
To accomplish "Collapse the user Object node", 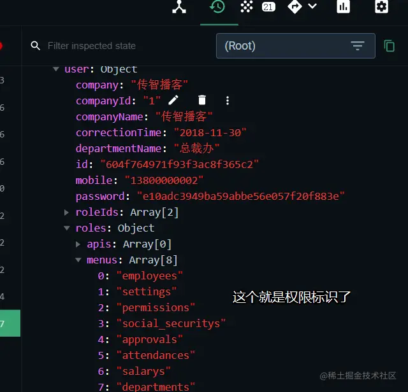I will pos(55,69).
